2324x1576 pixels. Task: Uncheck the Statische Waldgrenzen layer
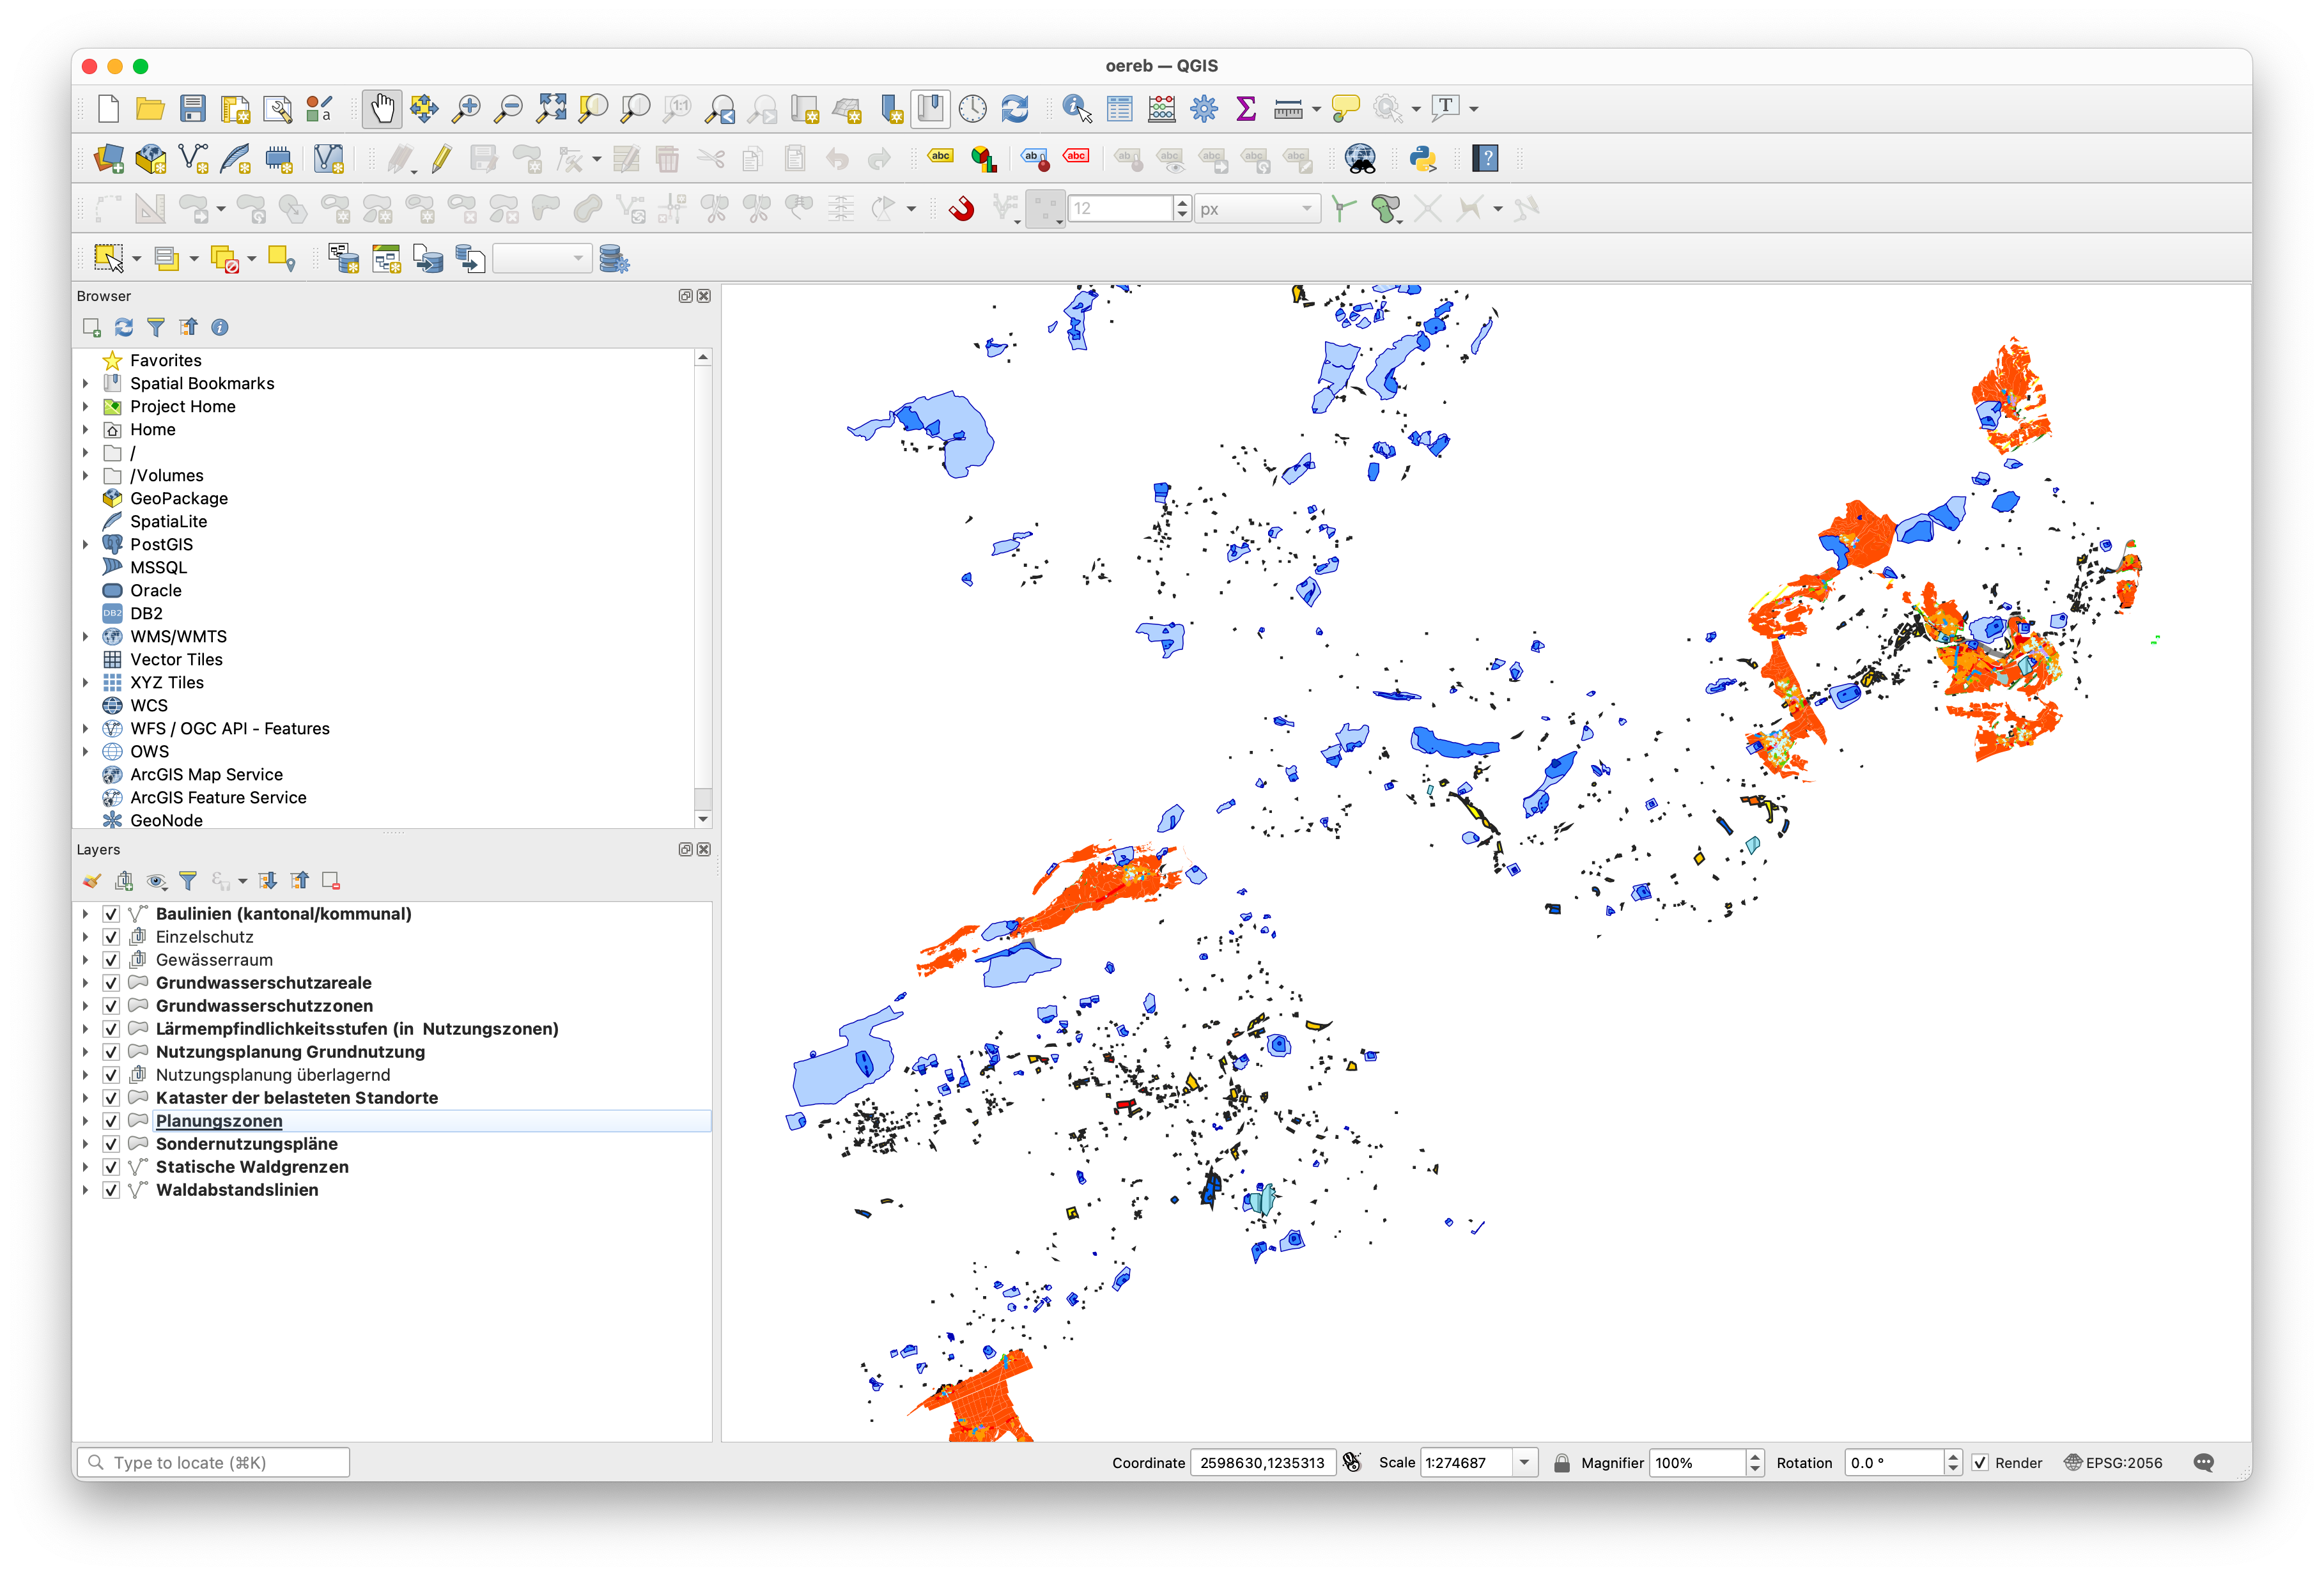coord(112,1167)
